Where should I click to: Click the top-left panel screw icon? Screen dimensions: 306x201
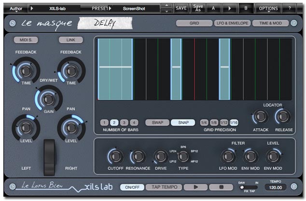tap(13, 24)
